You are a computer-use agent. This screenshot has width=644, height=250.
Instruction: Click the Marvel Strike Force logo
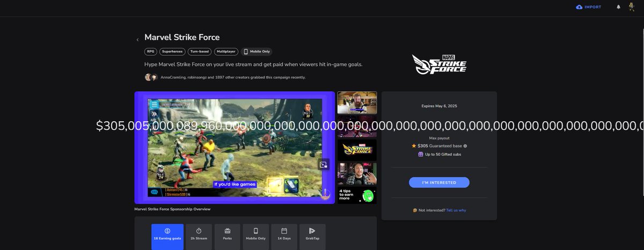coord(439,64)
